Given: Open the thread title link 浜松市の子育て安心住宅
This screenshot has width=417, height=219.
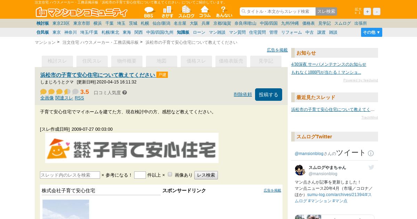Looking at the screenshot, I should [98, 75].
